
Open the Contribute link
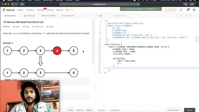115,110
